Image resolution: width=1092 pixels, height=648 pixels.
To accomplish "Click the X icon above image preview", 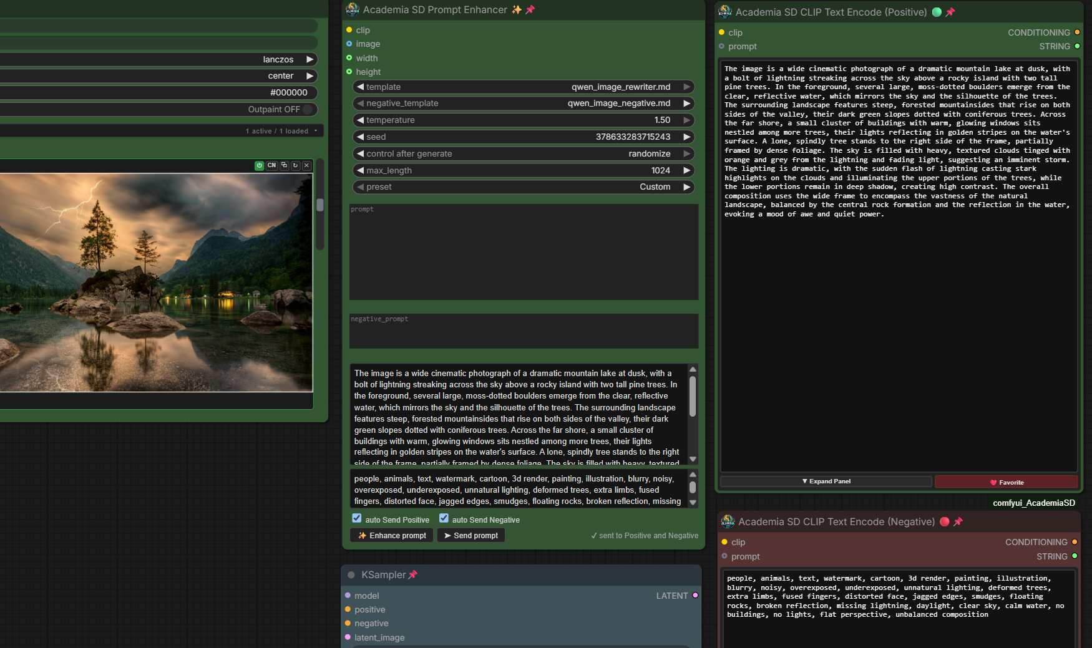I will [x=306, y=165].
